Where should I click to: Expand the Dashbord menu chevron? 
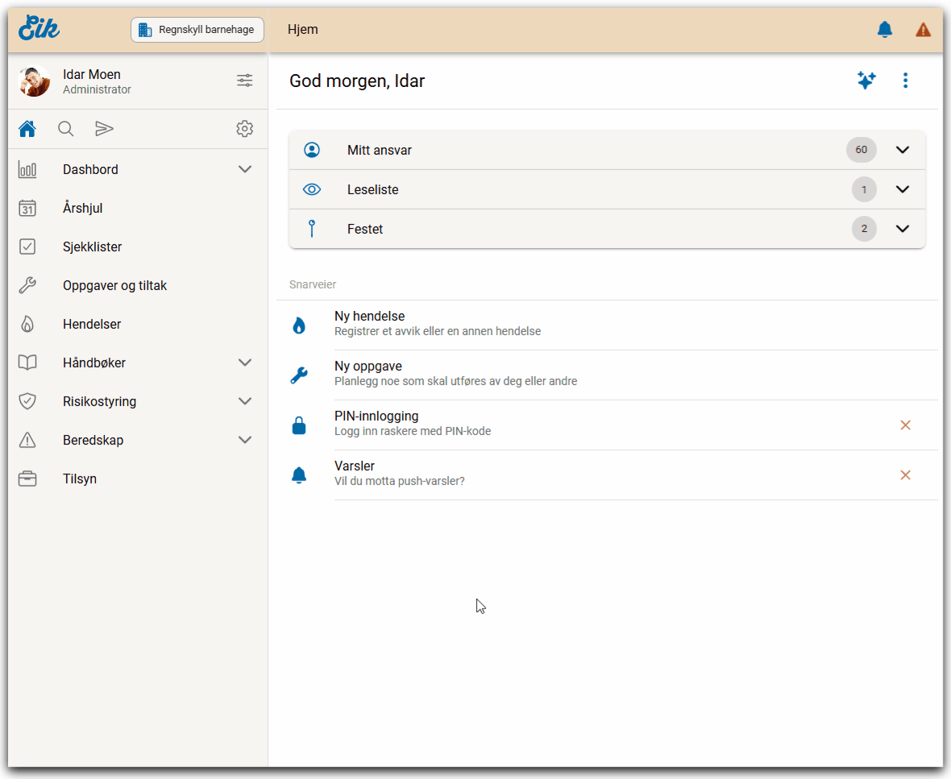[x=245, y=169]
